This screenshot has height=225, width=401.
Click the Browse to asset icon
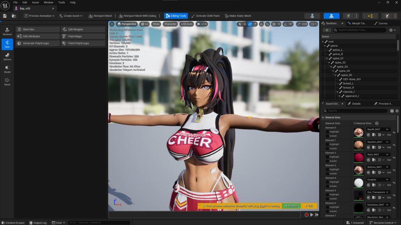14,16
